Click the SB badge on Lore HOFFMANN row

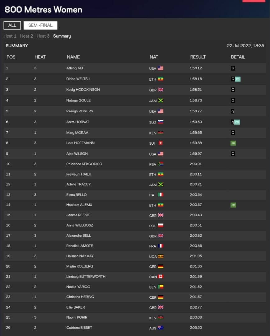coord(233,143)
